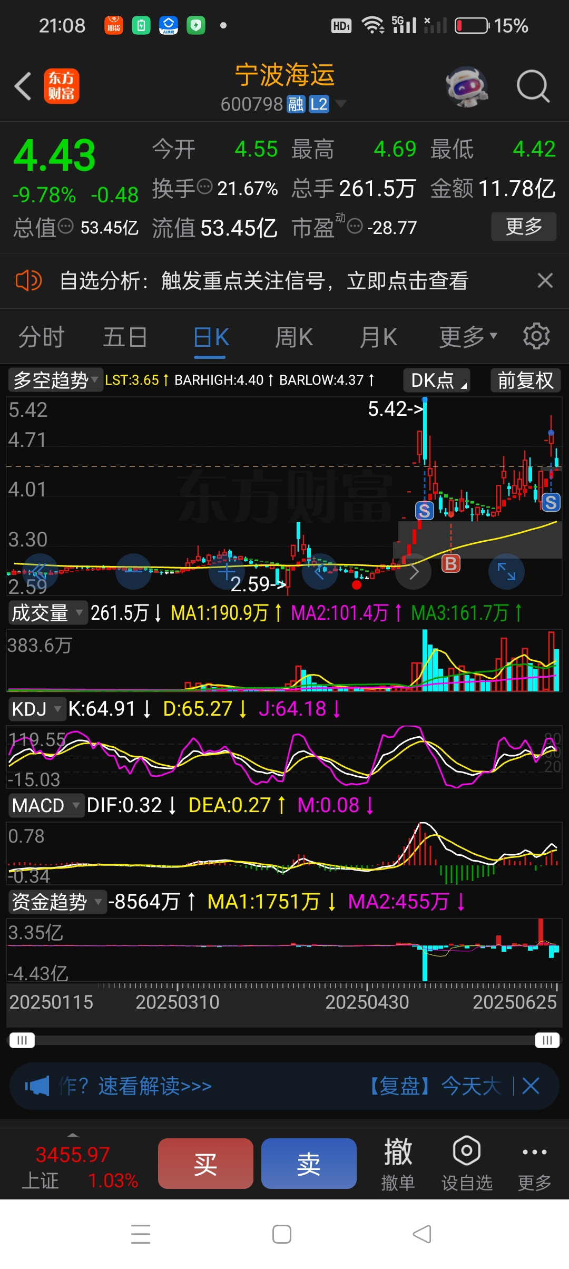Dismiss the 自选分析 notification banner
Screen dimensions: 569x1269
click(x=545, y=280)
